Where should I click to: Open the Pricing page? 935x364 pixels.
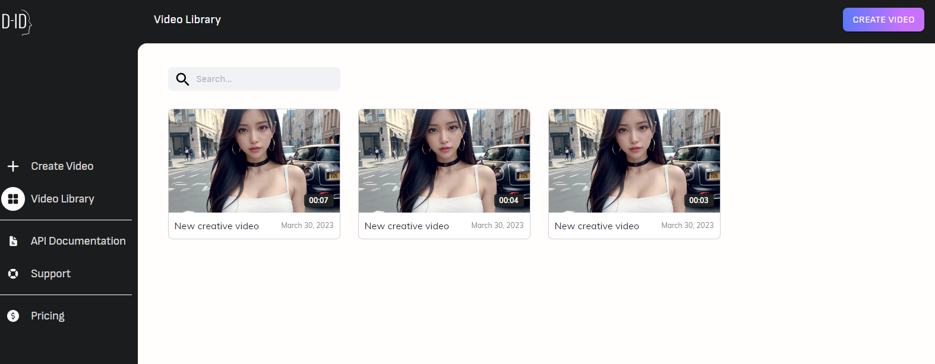[x=48, y=316]
